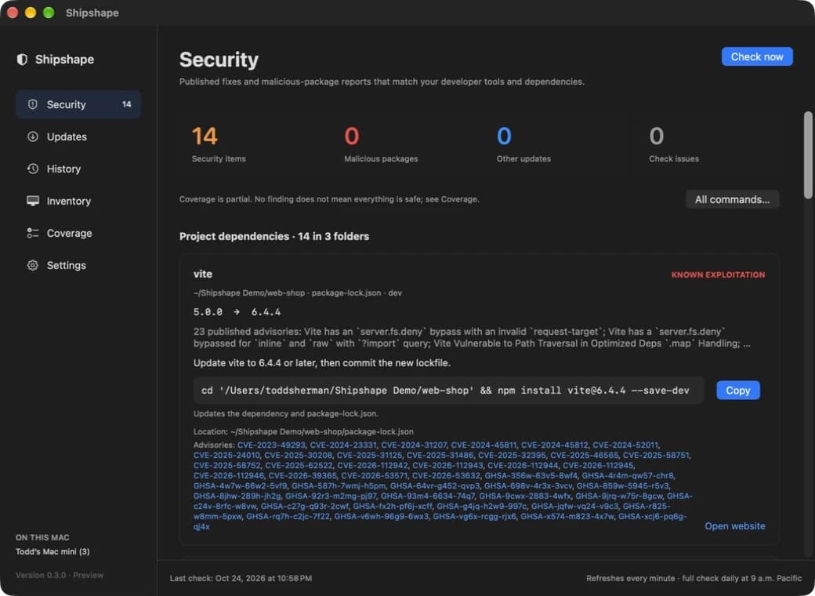815x596 pixels.
Task: Select Todd's Mac mini (3) in sidebar
Action: pos(53,552)
